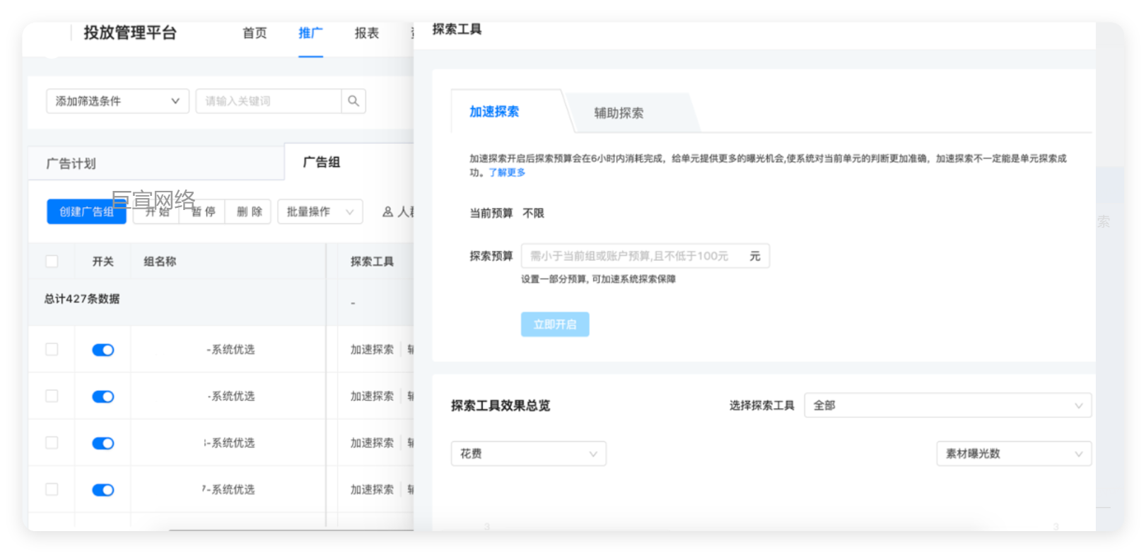Click the horizontal scrollbar under the table
1146x553 pixels.
coord(291,529)
